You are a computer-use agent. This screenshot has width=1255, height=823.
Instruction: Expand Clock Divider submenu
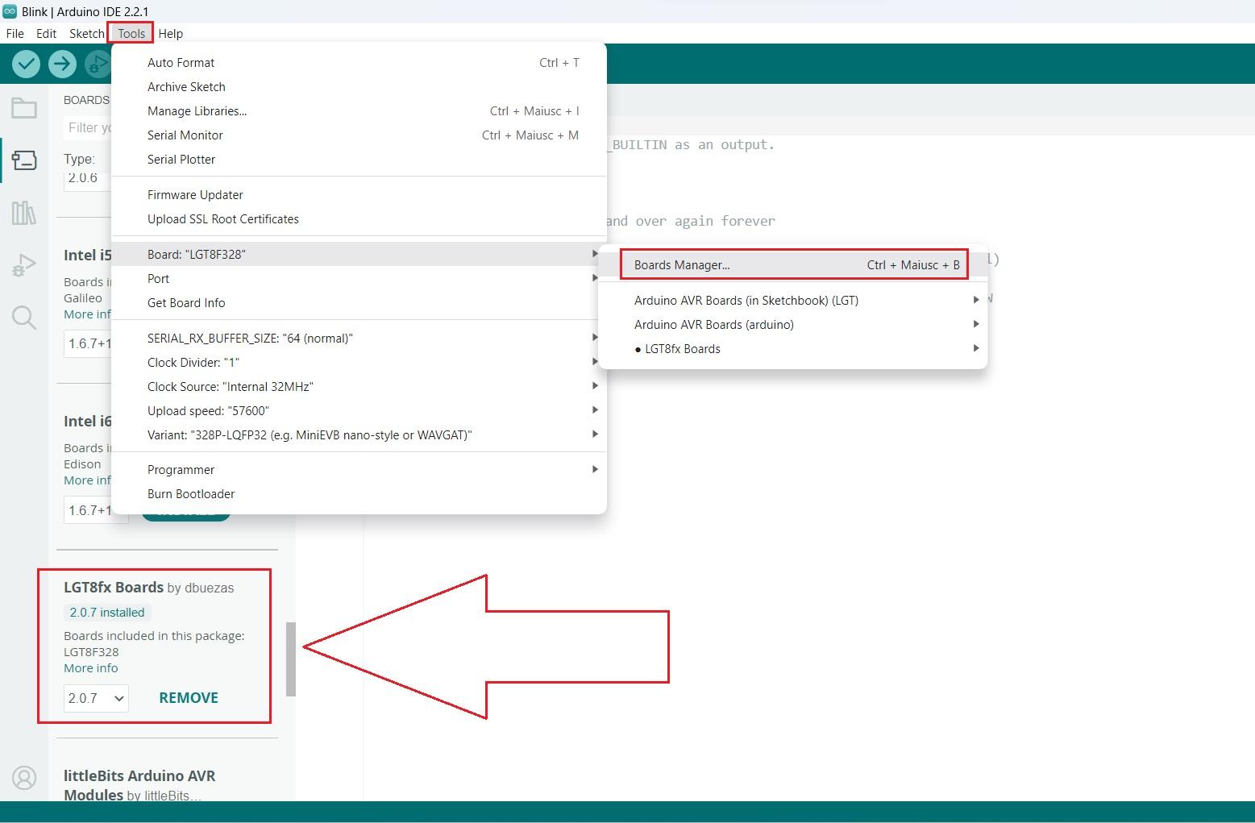coord(359,362)
